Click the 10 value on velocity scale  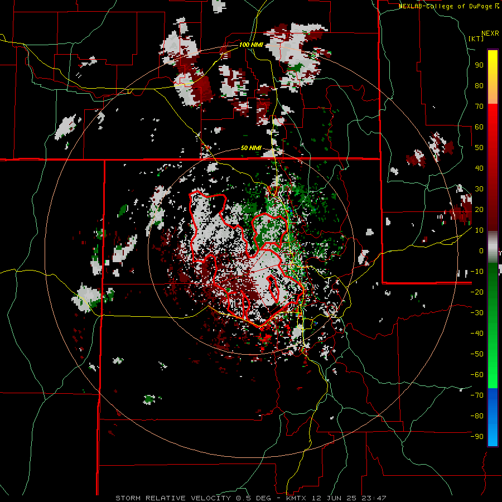479,230
